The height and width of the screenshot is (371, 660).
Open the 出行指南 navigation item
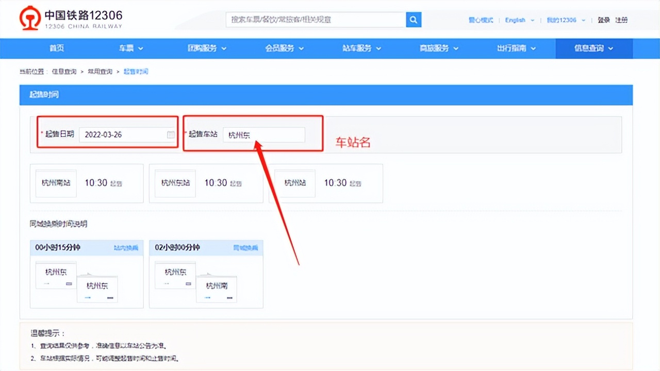(516, 48)
